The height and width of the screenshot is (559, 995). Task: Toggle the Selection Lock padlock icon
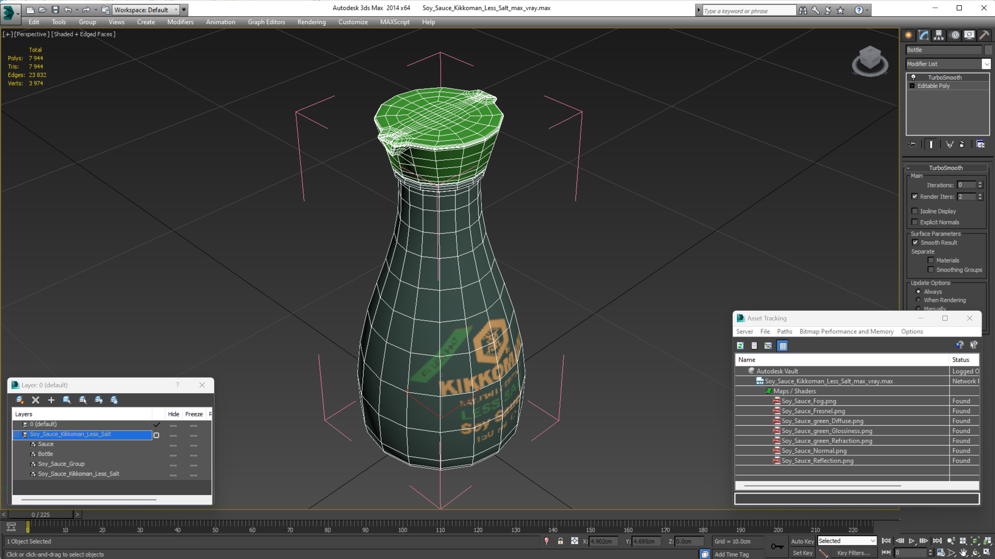coord(560,541)
